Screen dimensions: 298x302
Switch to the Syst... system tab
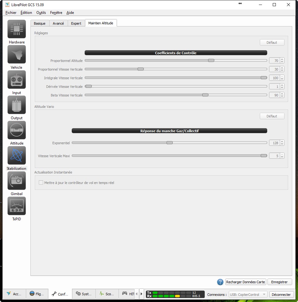pyautogui.click(x=84, y=294)
